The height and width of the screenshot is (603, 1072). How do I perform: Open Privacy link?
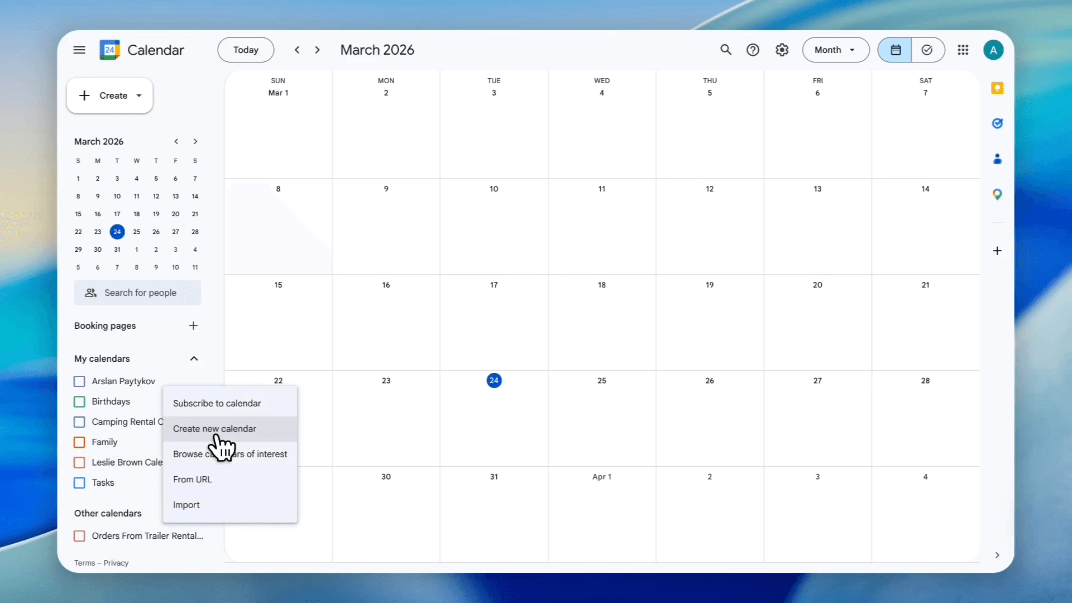pos(116,563)
